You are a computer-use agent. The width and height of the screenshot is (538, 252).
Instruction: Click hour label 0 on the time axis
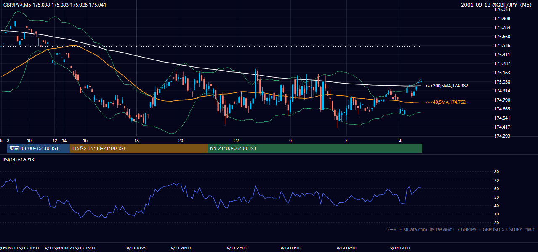(290, 140)
